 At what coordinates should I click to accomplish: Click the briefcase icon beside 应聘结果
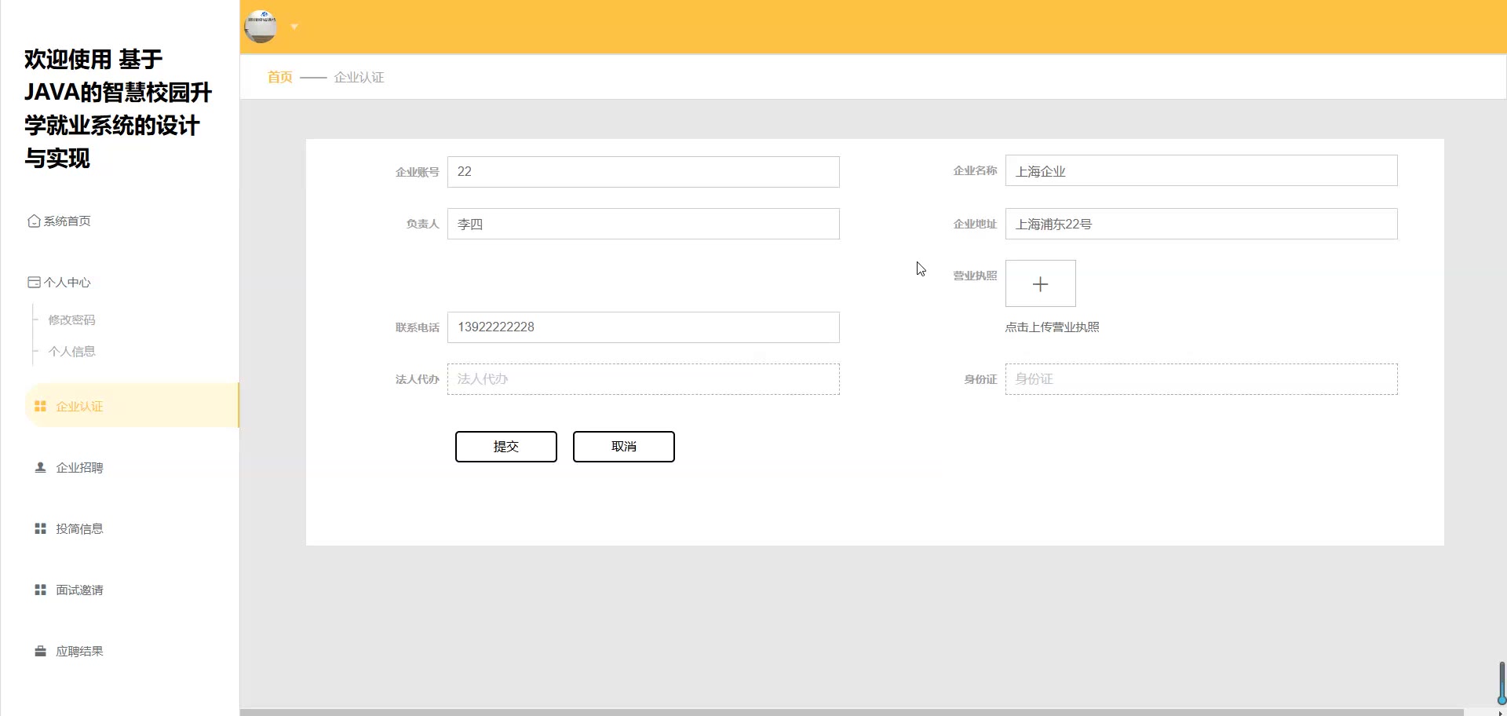point(40,652)
